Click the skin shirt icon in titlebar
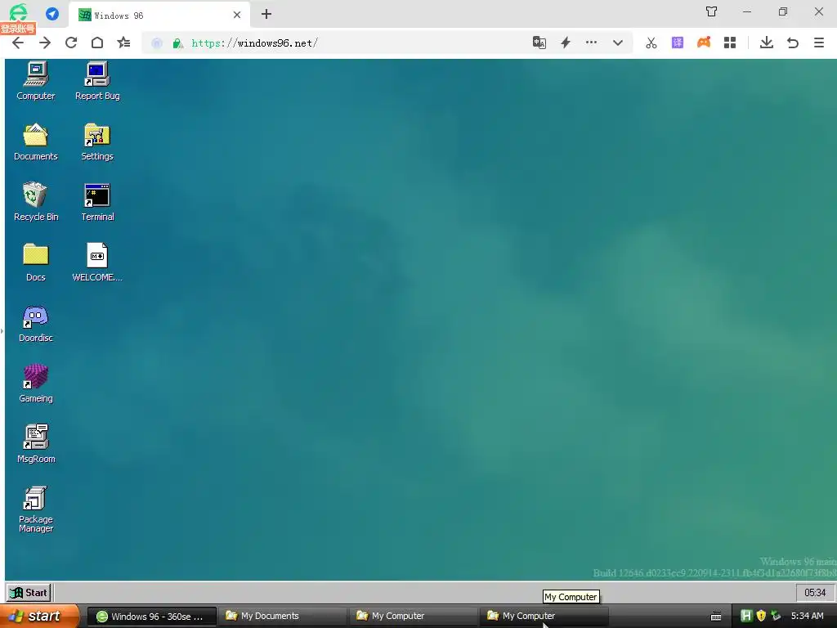The height and width of the screenshot is (628, 837). tap(712, 11)
